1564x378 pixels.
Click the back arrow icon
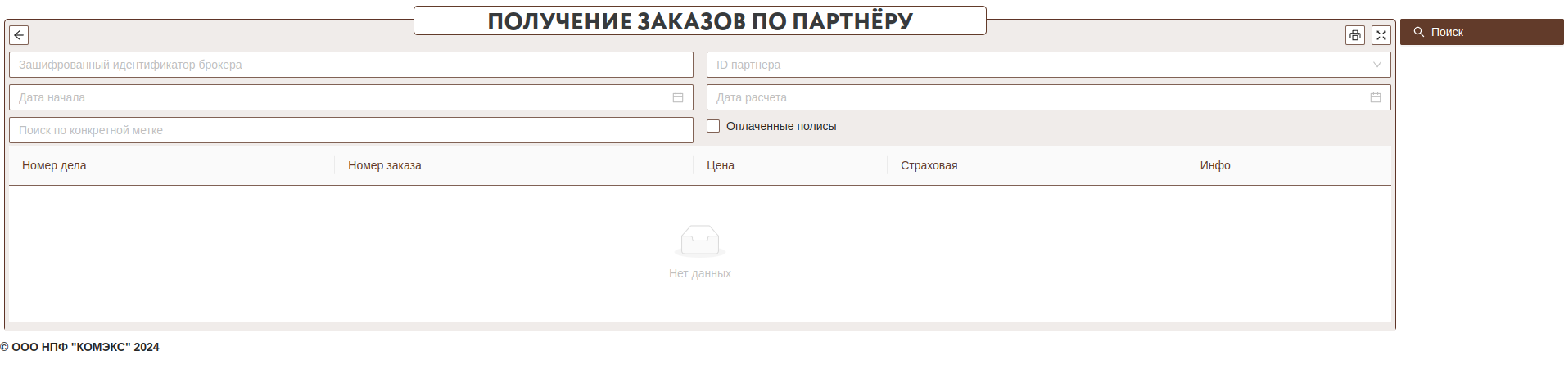click(x=19, y=35)
